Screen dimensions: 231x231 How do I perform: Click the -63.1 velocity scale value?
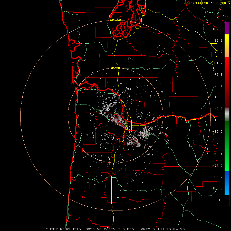click(217, 154)
